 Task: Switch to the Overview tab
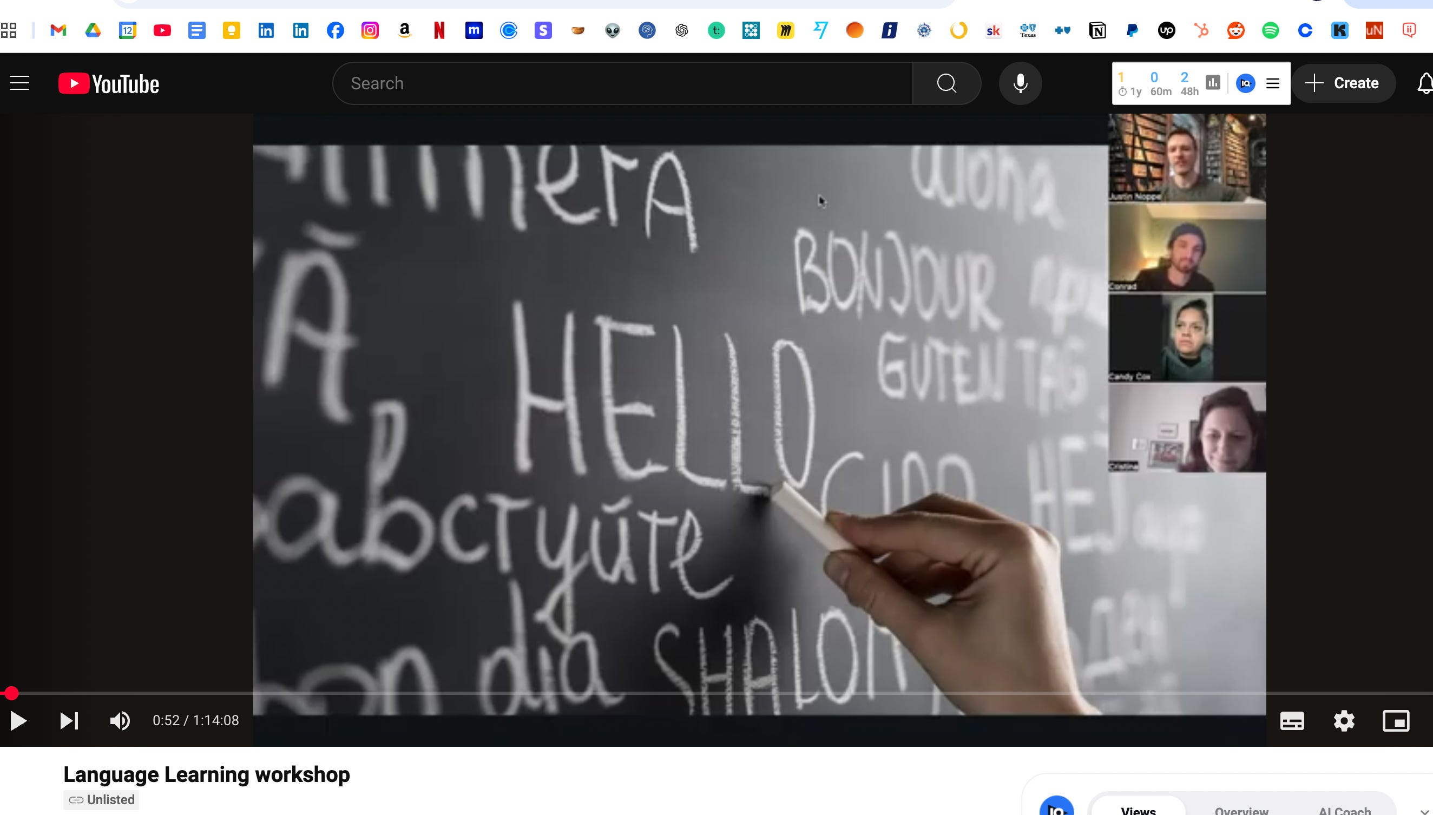1241,810
